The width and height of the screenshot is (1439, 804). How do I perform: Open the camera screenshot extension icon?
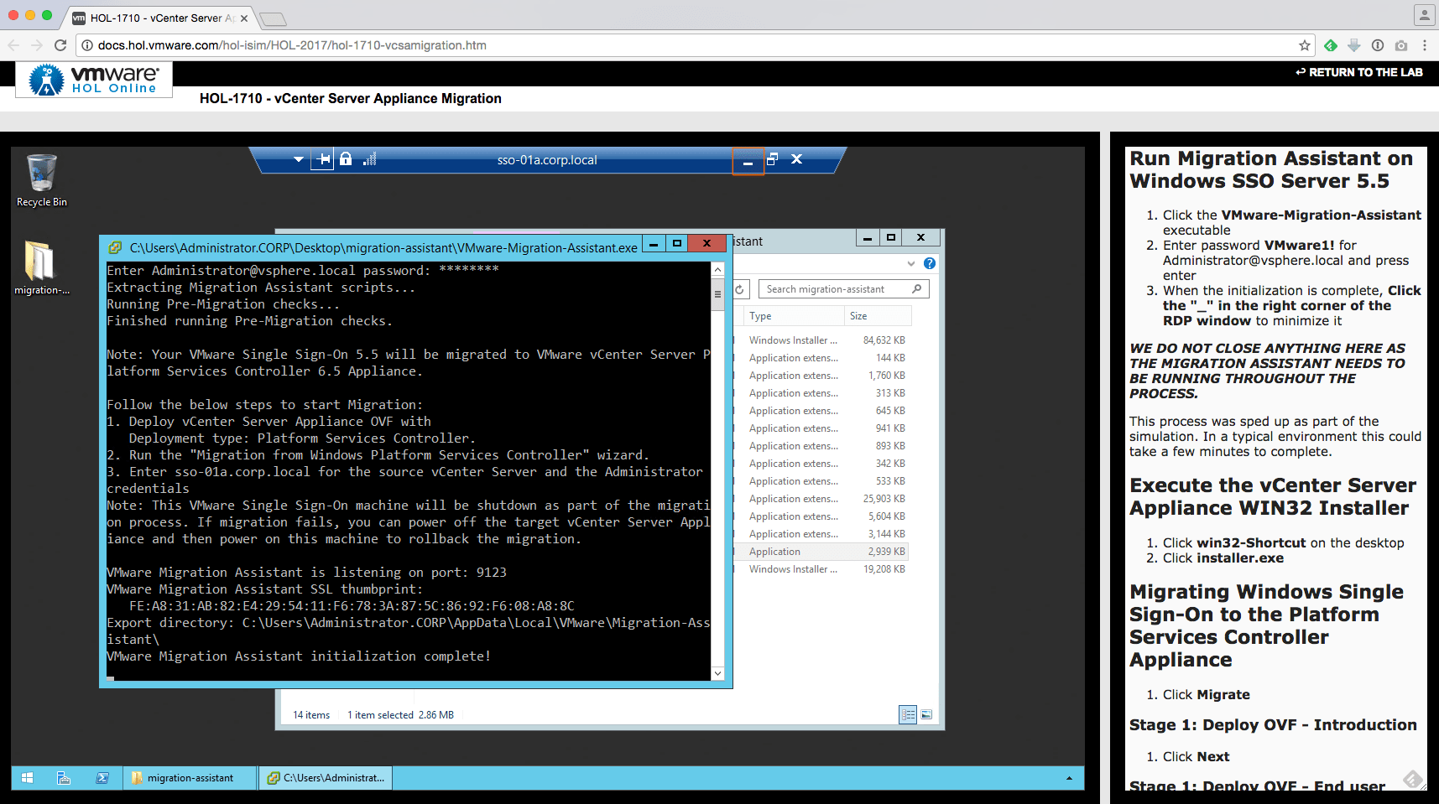(x=1401, y=45)
